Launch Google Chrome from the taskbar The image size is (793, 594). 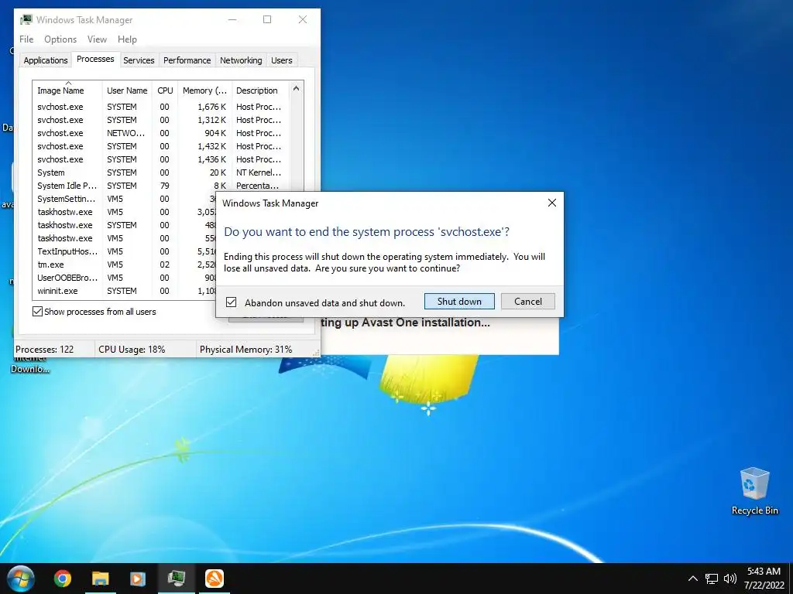point(63,579)
